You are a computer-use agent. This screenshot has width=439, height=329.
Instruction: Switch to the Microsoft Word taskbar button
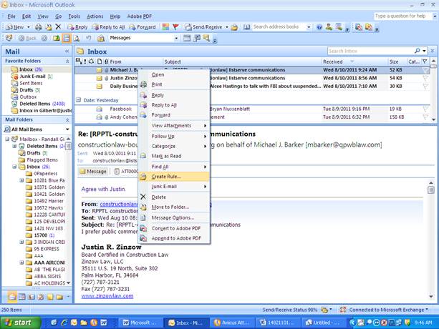coord(140,323)
